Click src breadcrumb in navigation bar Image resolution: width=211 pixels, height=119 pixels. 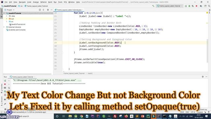(20, 6)
